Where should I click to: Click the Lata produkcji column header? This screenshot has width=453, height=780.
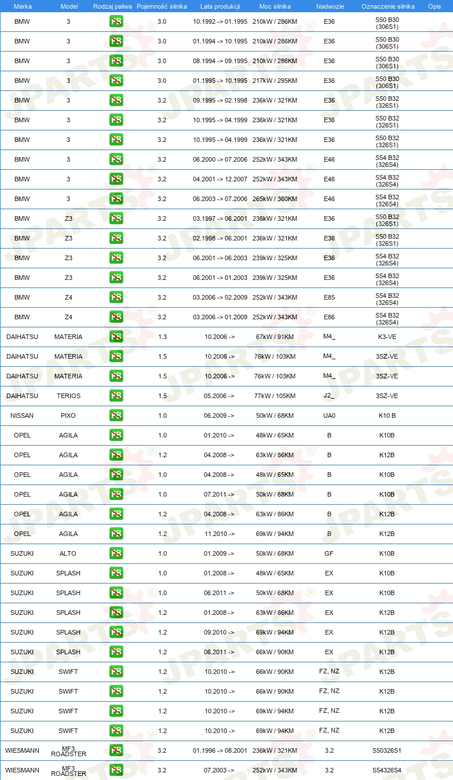point(220,6)
